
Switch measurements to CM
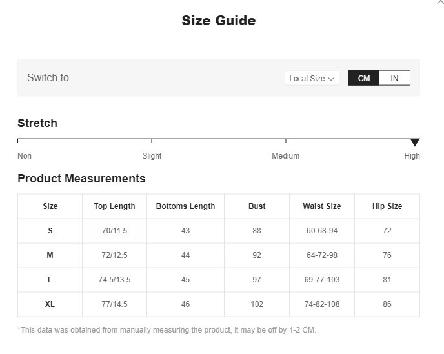click(x=364, y=78)
